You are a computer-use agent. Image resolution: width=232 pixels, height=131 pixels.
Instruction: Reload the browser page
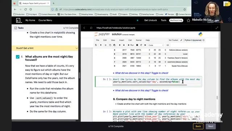tap(25, 9)
